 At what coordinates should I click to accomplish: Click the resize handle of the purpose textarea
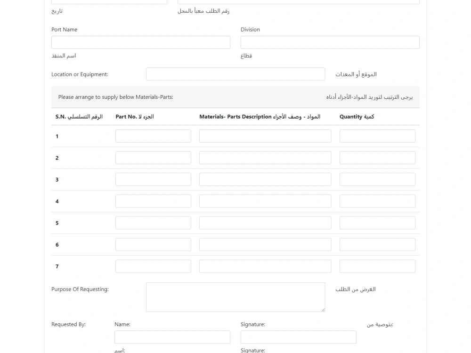[323, 310]
